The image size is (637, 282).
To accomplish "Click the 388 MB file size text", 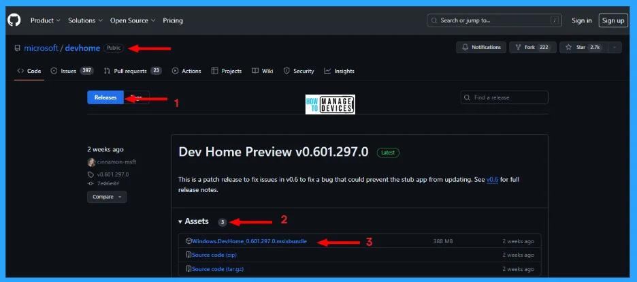I will pyautogui.click(x=443, y=241).
